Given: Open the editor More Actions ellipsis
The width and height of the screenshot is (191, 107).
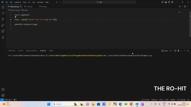Looking at the screenshot, I should point(188,7).
